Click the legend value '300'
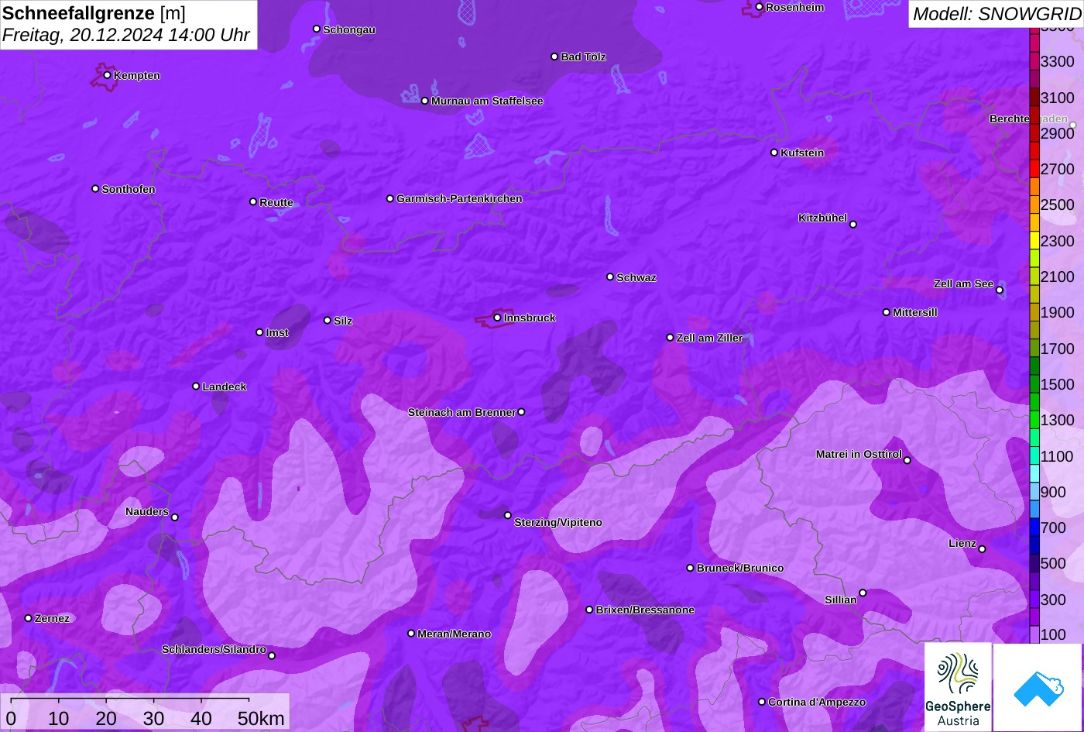The height and width of the screenshot is (732, 1084). 1054,600
